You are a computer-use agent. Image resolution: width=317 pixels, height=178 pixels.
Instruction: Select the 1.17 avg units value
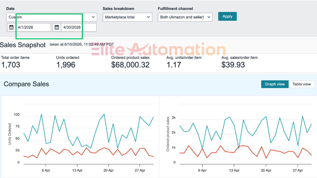[174, 65]
